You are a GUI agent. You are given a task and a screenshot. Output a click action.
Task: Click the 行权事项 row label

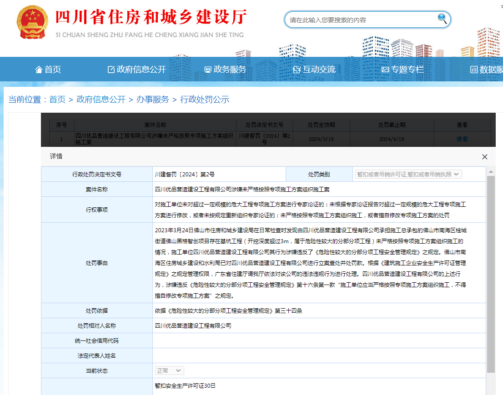(x=96, y=210)
